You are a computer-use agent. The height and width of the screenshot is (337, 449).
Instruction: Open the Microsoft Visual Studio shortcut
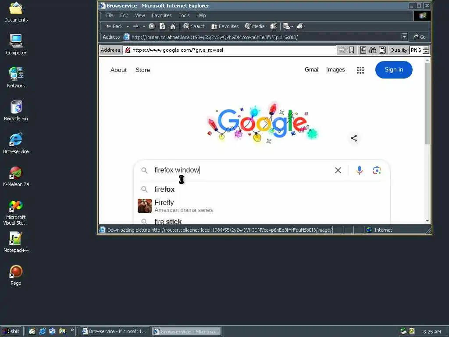point(16,213)
